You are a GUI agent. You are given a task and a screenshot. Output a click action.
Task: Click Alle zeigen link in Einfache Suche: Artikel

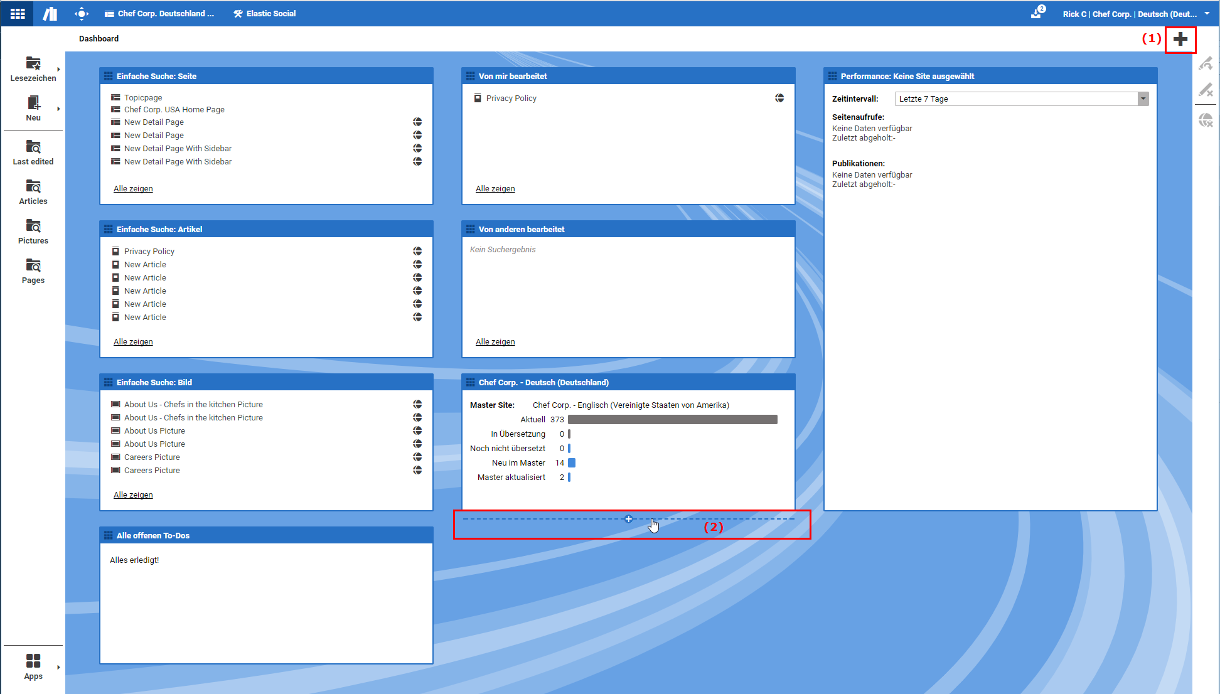tap(133, 341)
